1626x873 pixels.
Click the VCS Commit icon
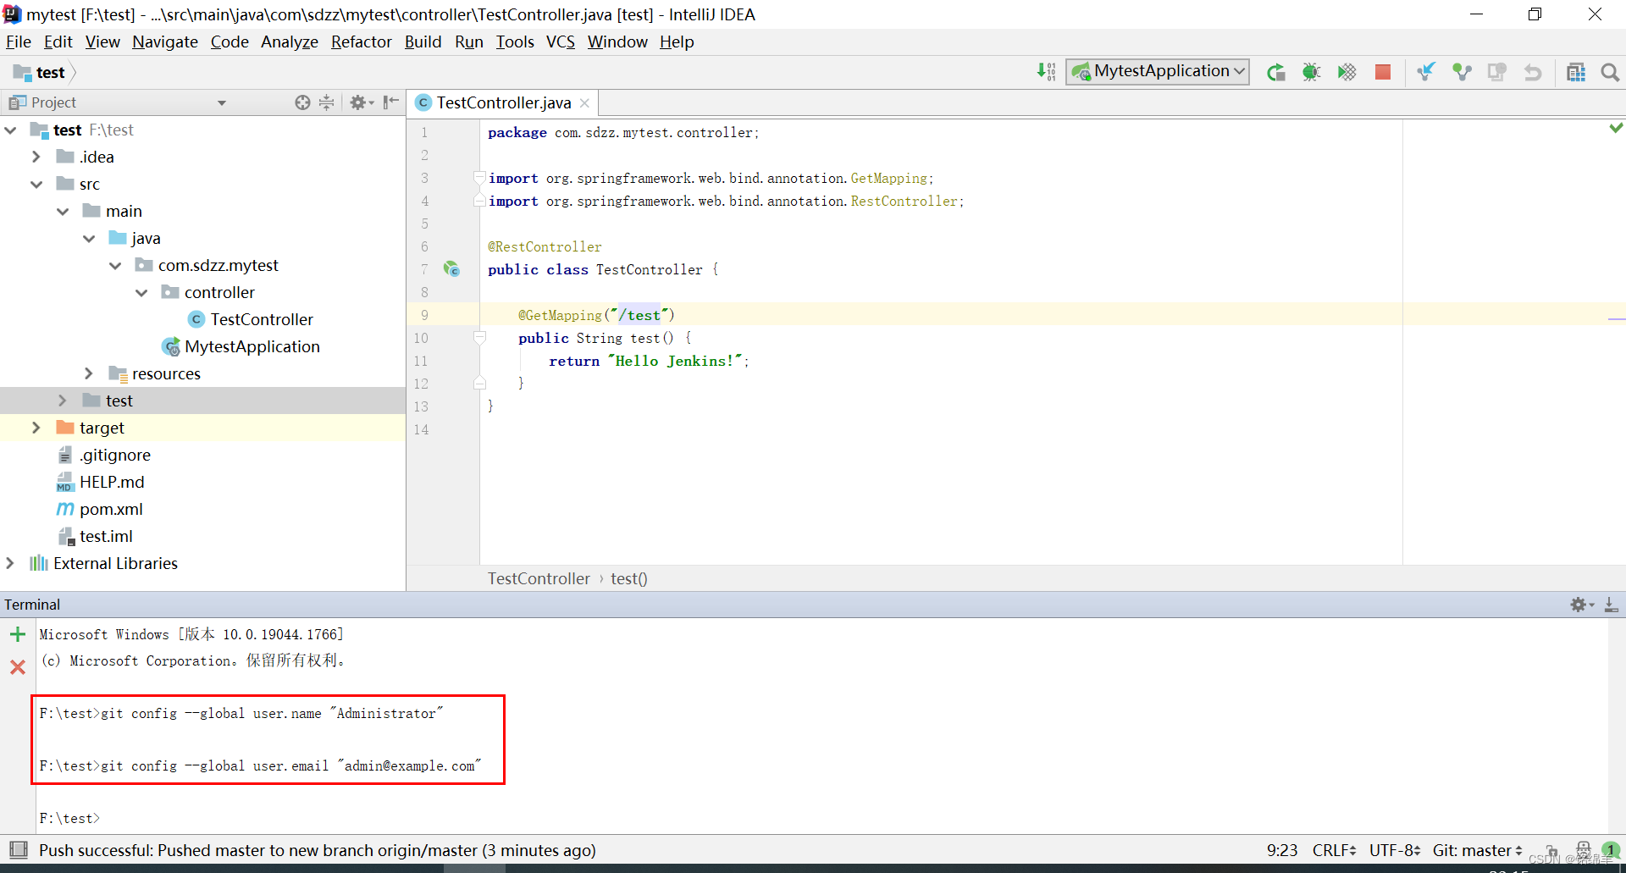tap(1462, 72)
